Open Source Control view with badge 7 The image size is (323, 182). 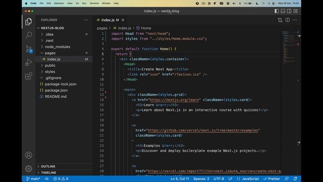[x=29, y=49]
